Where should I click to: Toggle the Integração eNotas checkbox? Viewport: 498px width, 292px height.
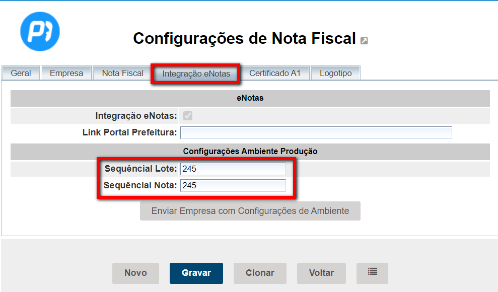point(188,116)
